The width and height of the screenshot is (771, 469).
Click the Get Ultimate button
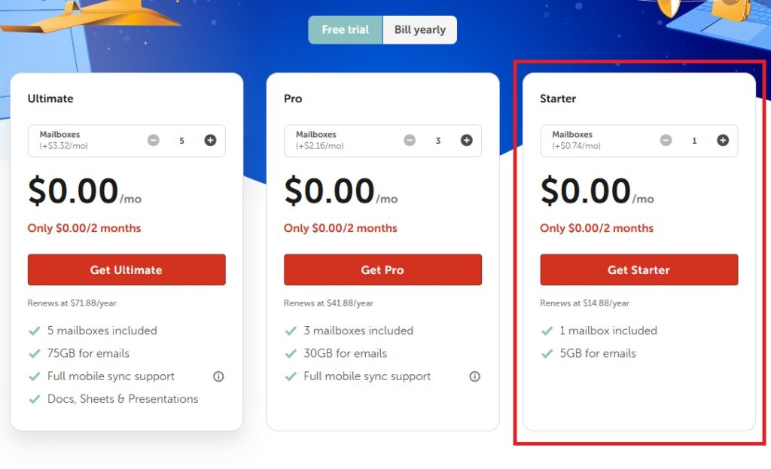click(x=126, y=270)
